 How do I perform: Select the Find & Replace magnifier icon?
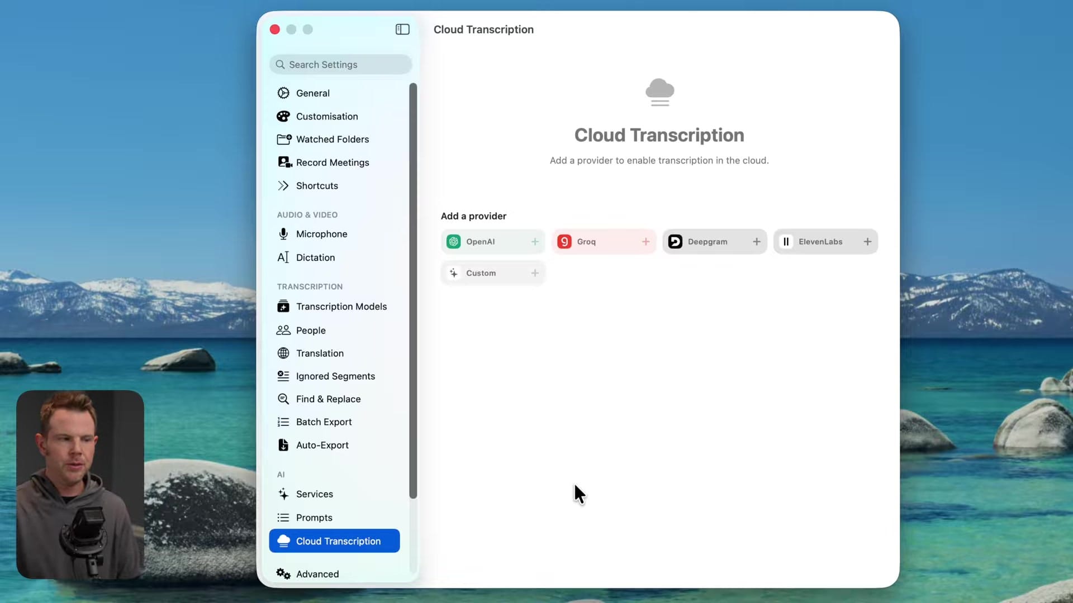[x=283, y=399]
